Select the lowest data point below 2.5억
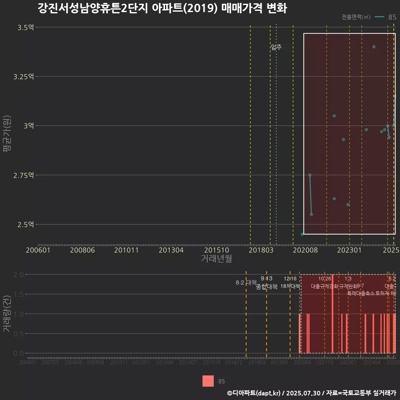Viewport: 400px width, 400px height. (302, 234)
